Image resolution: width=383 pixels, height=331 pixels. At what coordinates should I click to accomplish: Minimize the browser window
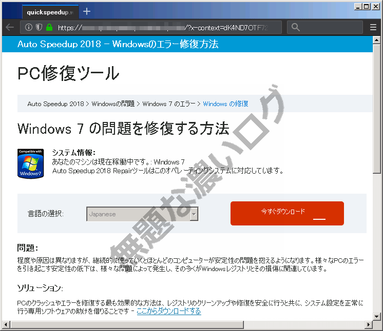(x=358, y=7)
